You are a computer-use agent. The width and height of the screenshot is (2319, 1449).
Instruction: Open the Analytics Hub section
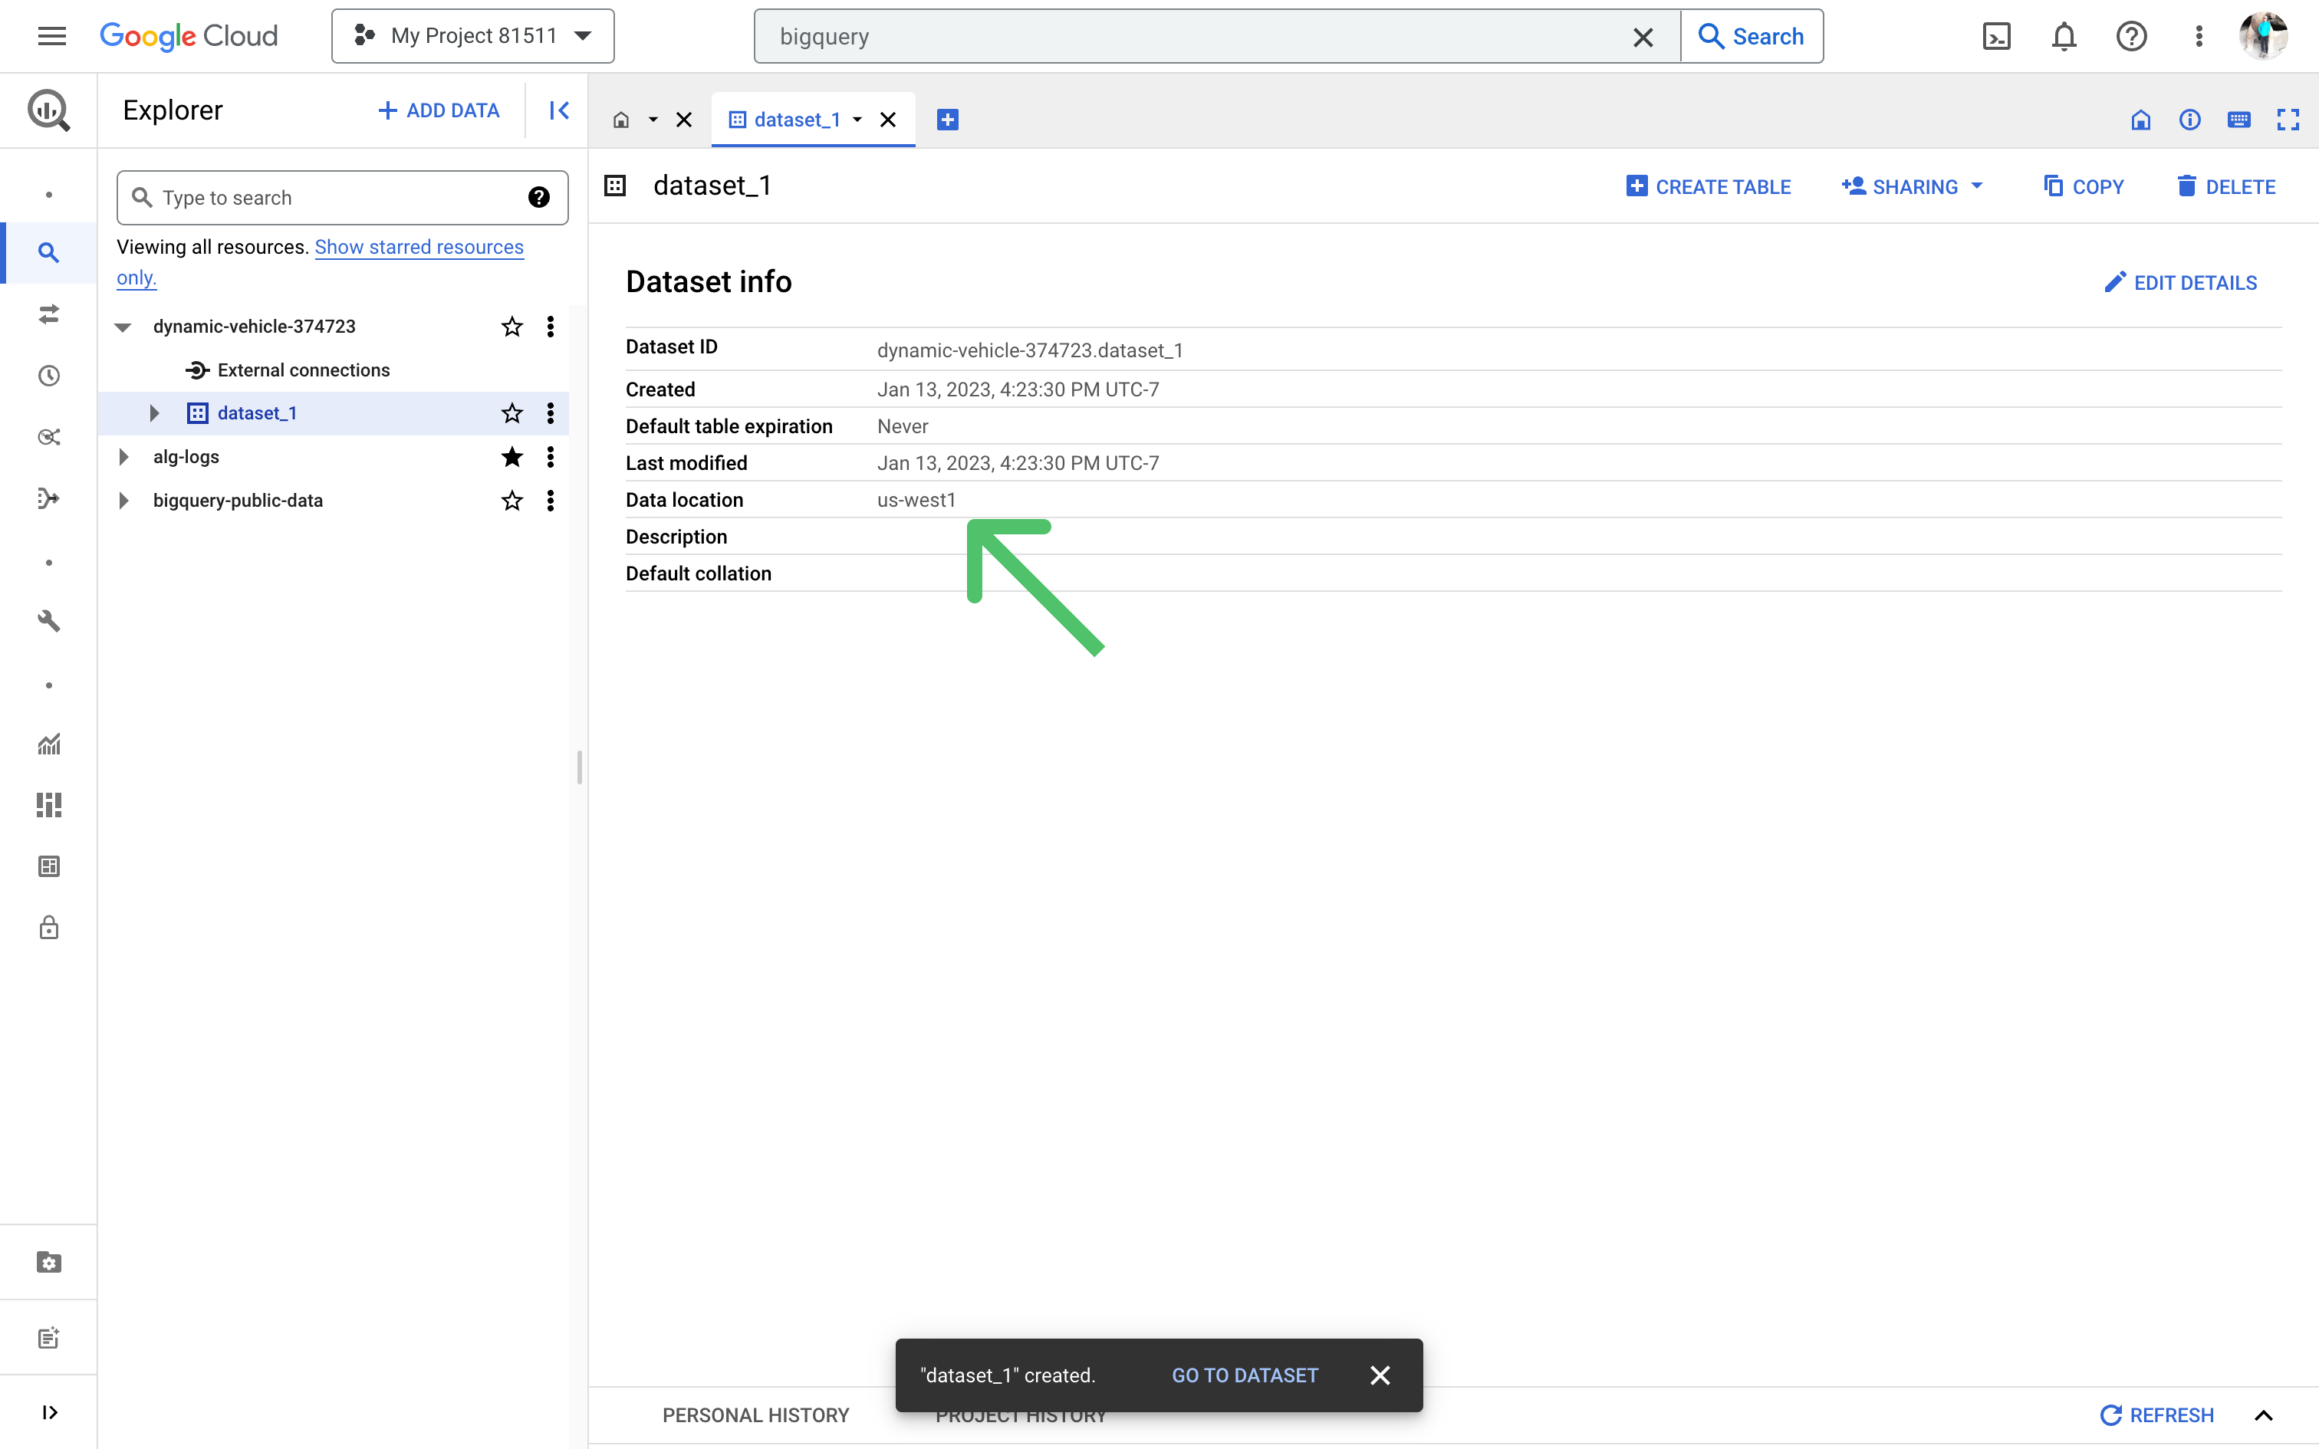(48, 437)
